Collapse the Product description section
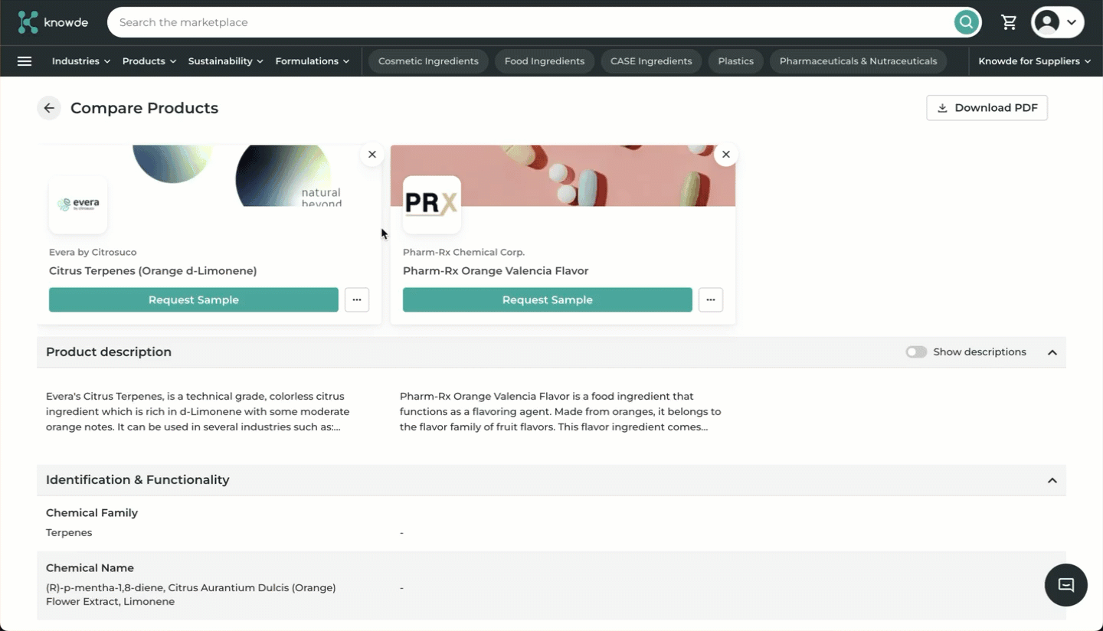The image size is (1103, 631). (x=1052, y=352)
